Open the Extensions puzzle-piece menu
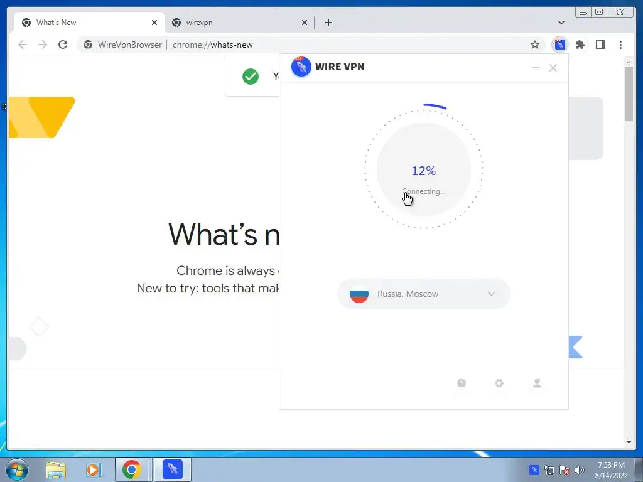643x482 pixels. click(x=580, y=45)
